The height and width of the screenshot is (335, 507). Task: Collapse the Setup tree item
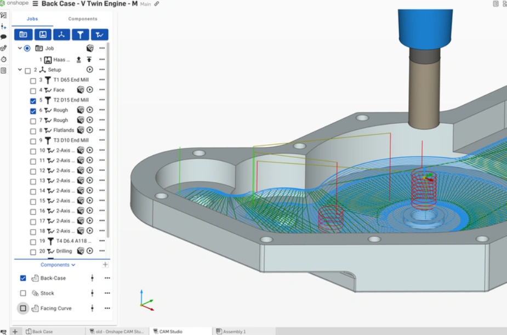20,70
